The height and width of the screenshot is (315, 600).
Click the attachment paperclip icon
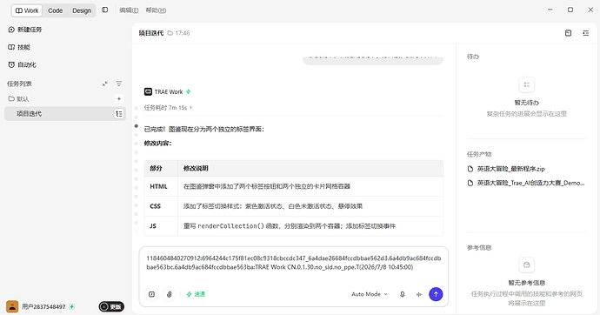[170, 294]
